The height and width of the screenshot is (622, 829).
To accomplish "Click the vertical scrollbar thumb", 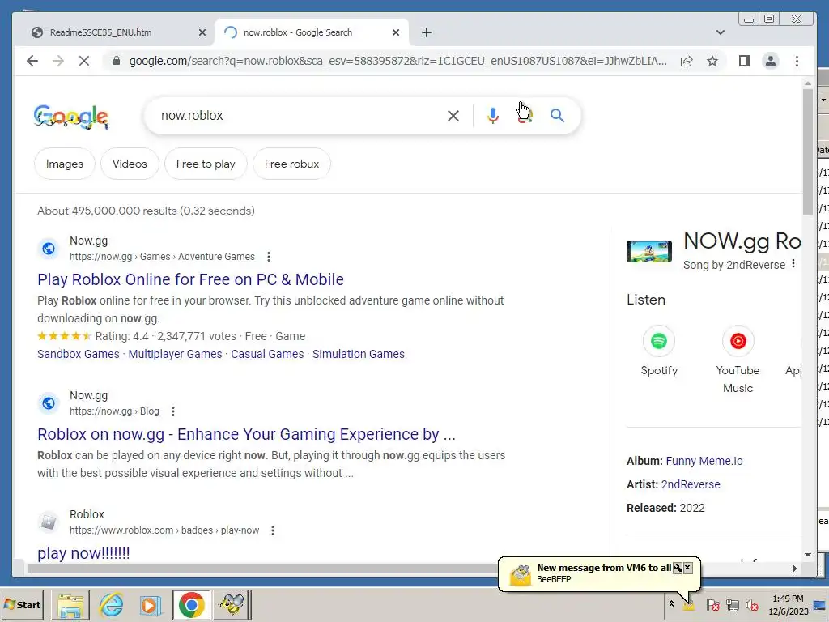I will click(x=807, y=151).
